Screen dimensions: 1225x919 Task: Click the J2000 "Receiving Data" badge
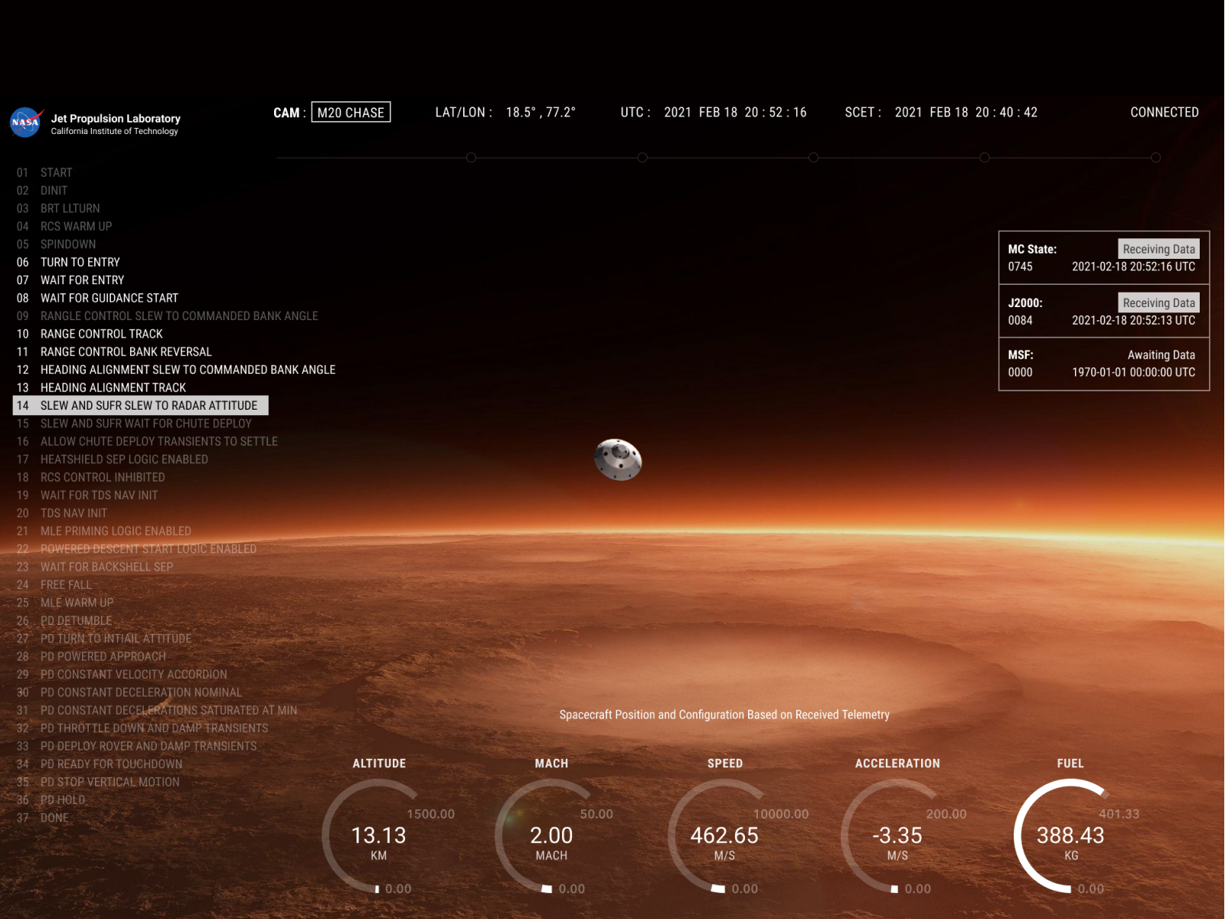click(1158, 303)
